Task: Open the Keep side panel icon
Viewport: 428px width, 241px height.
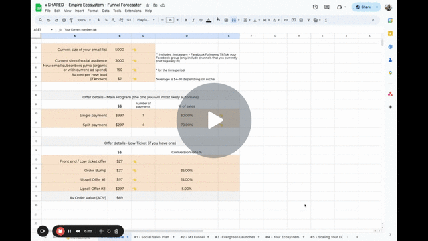Action: 390,33
